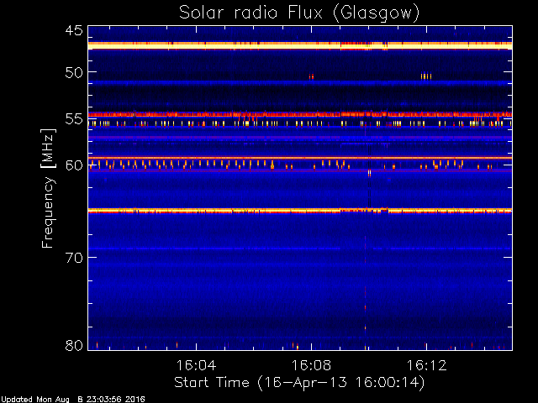This screenshot has width=538, height=403.
Task: Click the 70 frequency tick label
Action: [74, 258]
